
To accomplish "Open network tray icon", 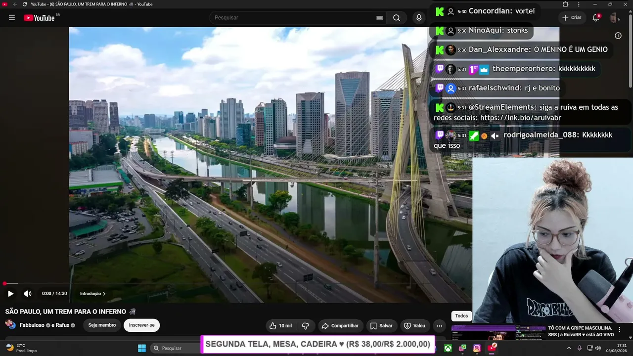I will coord(589,348).
